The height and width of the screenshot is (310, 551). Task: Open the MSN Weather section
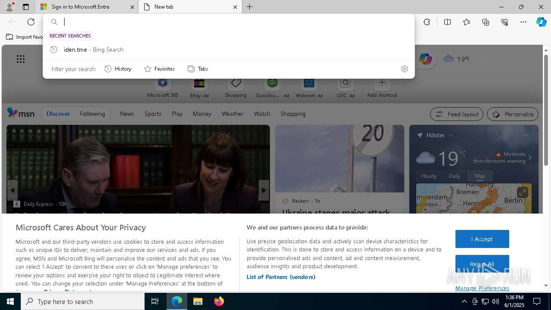[232, 114]
